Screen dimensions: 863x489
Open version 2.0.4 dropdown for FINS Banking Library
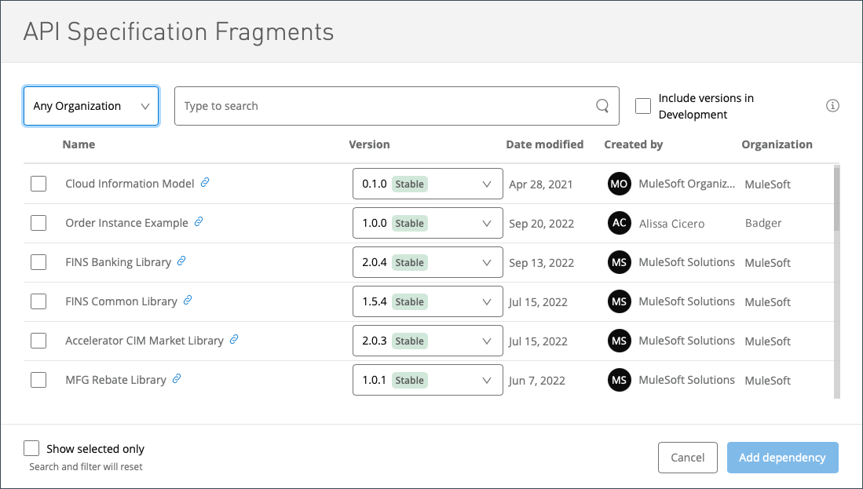point(428,262)
